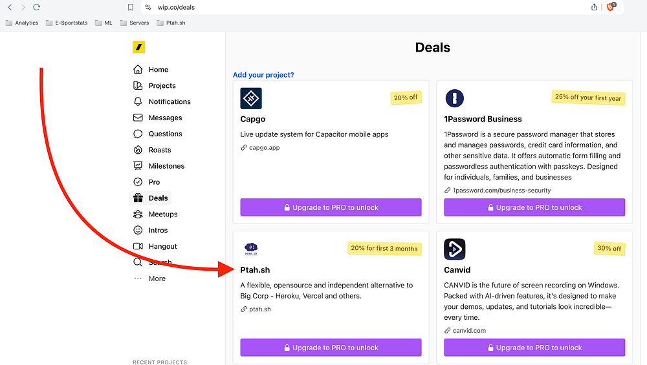Click the Milestones flag icon
Screen dimensions: 647x365
[138, 166]
